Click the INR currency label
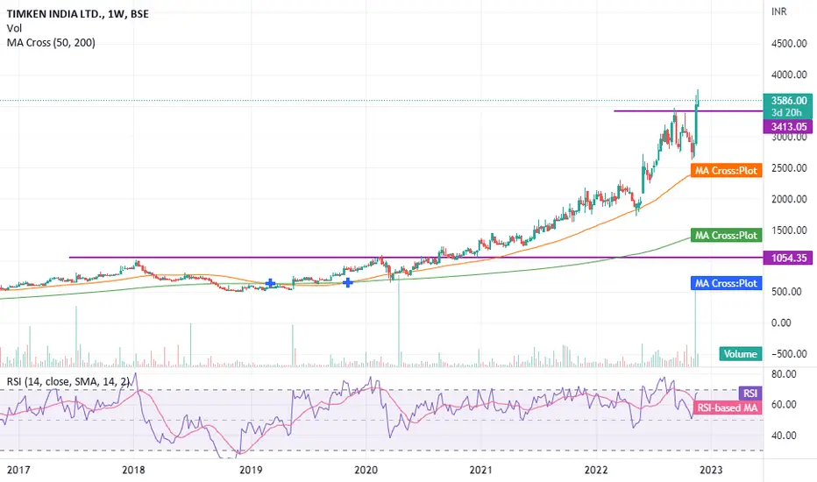 (779, 11)
